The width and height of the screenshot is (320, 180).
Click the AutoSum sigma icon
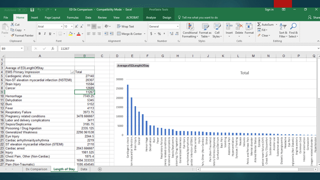[x=260, y=25]
